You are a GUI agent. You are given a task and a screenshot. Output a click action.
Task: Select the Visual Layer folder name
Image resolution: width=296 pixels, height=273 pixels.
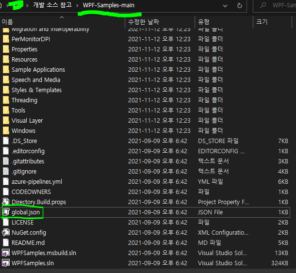point(27,121)
